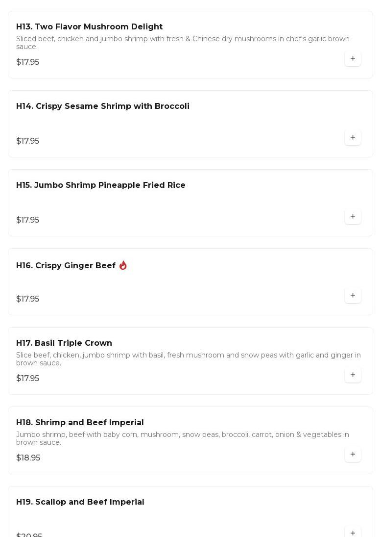Add H15 Jumbo Shrimp Pineapple Fried Rice
Image resolution: width=381 pixels, height=537 pixels.
[353, 217]
